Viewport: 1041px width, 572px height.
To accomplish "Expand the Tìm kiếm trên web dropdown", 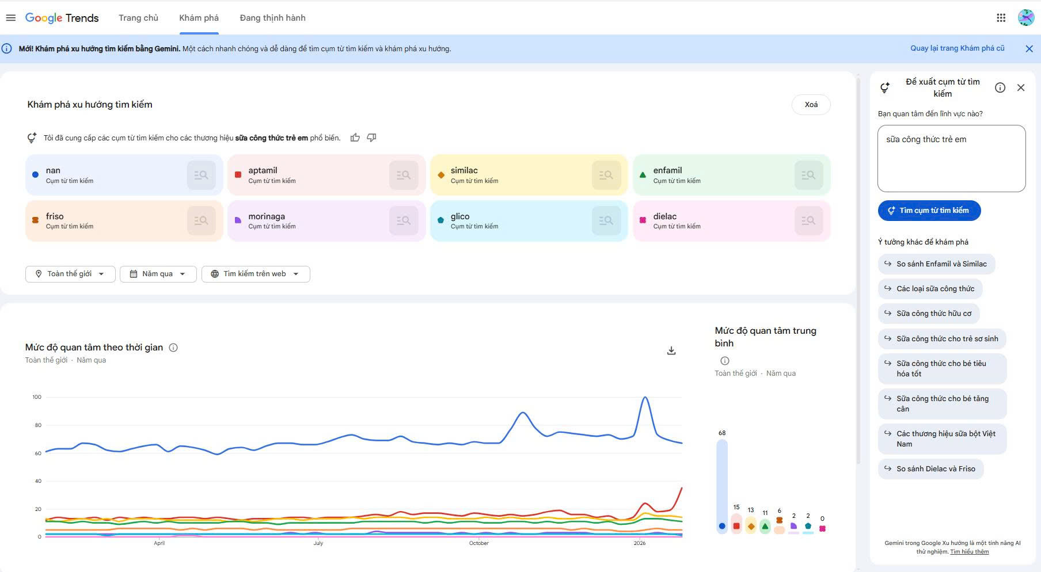I will point(255,274).
